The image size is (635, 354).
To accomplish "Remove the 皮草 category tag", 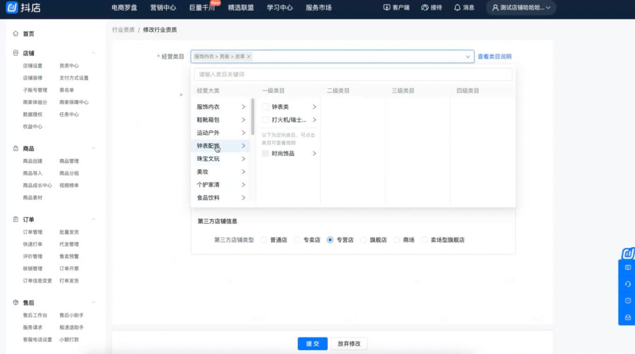I will 249,57.
